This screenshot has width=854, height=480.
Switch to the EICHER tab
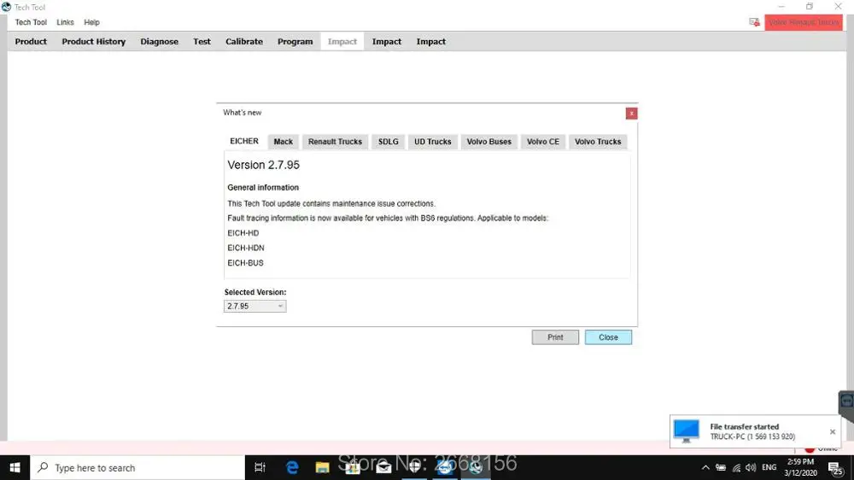click(x=244, y=141)
